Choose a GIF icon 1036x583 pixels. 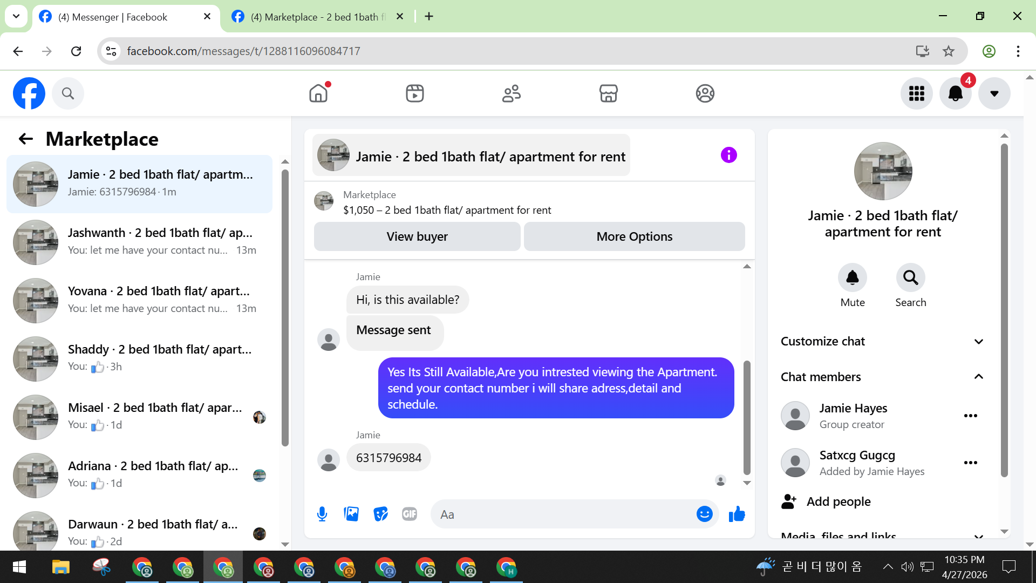(x=410, y=514)
